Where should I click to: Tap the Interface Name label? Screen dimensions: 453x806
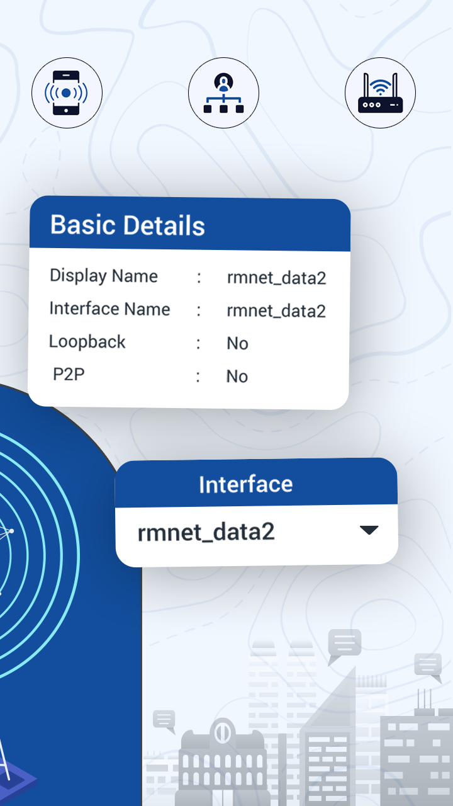pos(109,309)
